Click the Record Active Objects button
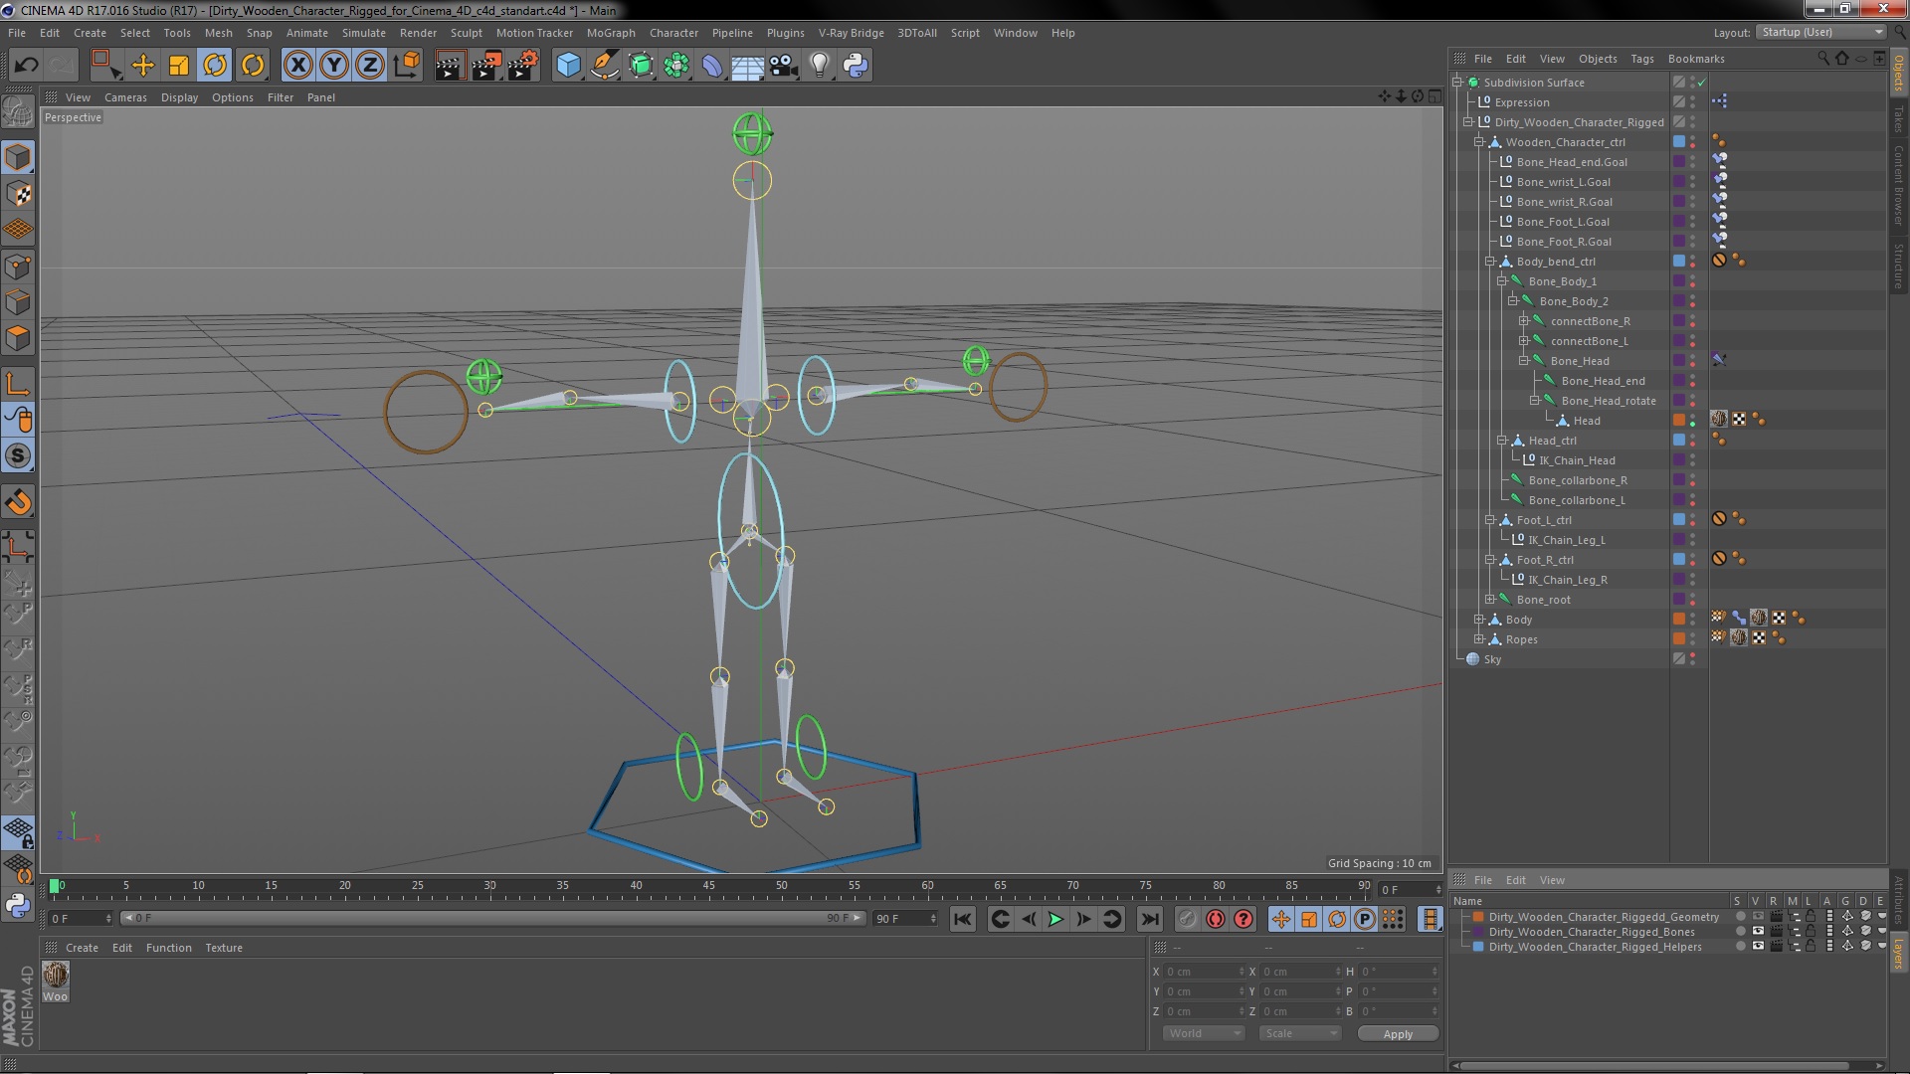 1187,919
